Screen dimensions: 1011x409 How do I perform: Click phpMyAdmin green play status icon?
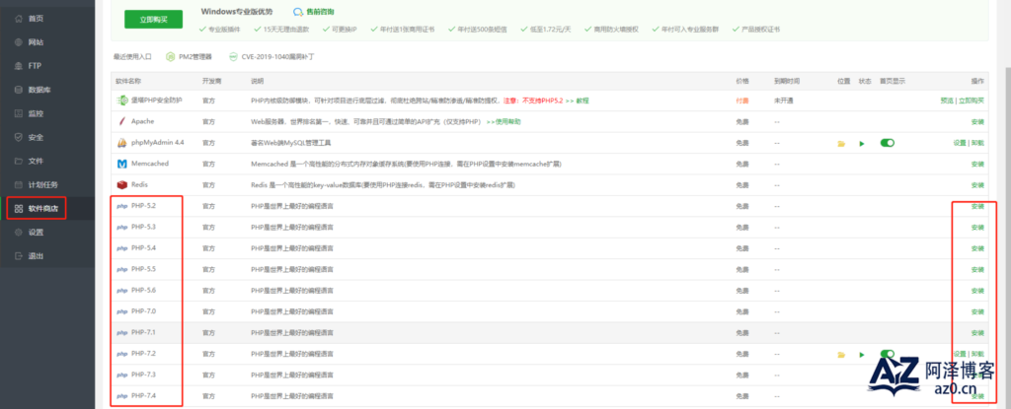pyautogui.click(x=861, y=143)
